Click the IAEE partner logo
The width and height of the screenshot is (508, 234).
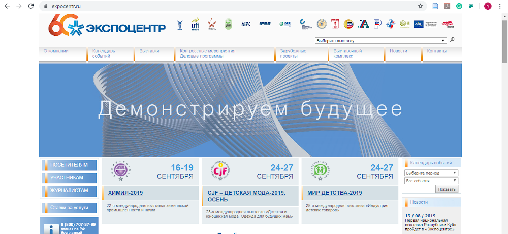point(285,24)
